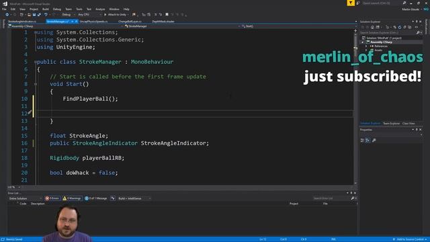Click the yellow feedback notification flag icon
This screenshot has height=242, width=430.
(x=351, y=3)
